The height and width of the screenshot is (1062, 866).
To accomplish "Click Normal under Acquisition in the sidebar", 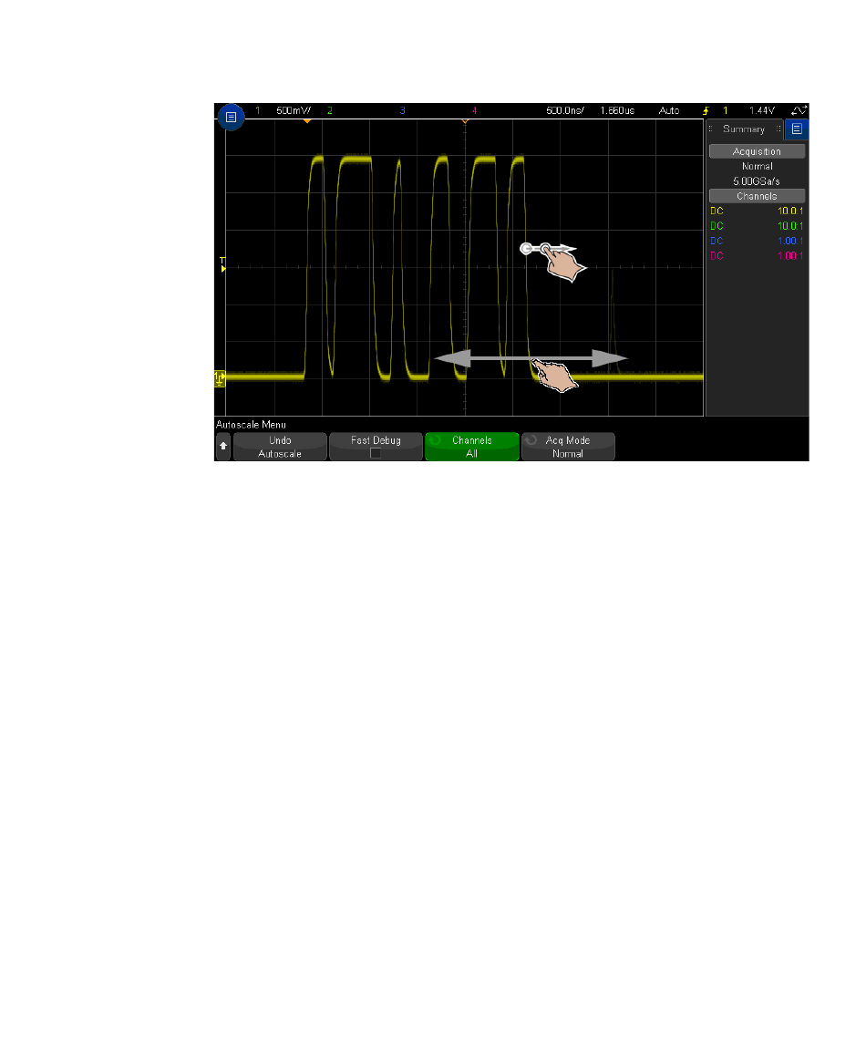I will click(x=757, y=167).
